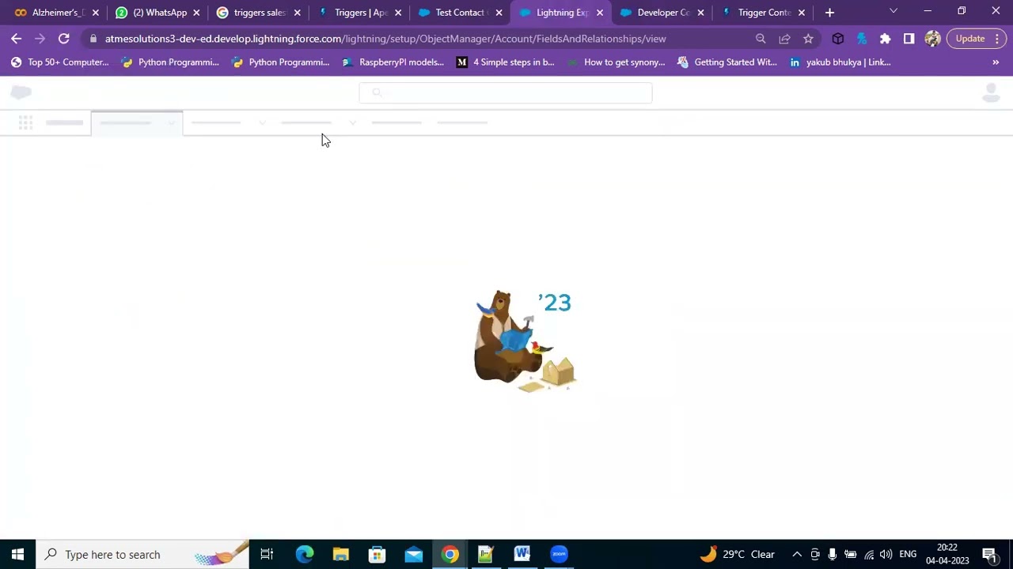The image size is (1013, 569).
Task: Open How to get synony... bookmark
Action: tap(617, 62)
